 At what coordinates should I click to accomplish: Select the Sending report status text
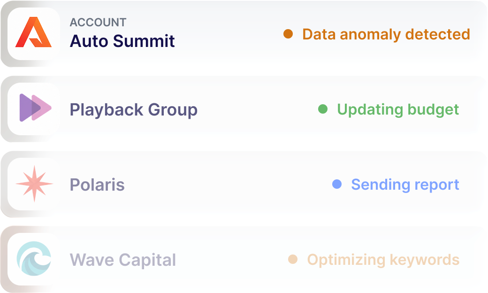[405, 185]
